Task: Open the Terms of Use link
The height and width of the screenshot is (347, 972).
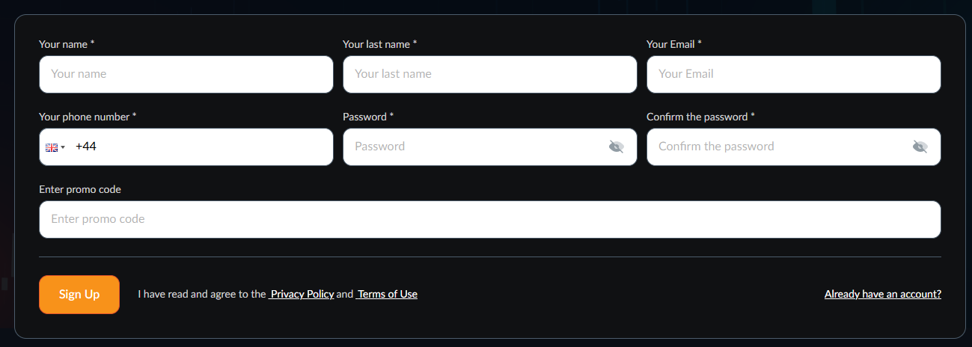Action: coord(387,294)
